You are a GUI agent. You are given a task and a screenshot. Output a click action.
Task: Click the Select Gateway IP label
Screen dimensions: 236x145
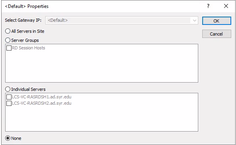click(x=23, y=20)
